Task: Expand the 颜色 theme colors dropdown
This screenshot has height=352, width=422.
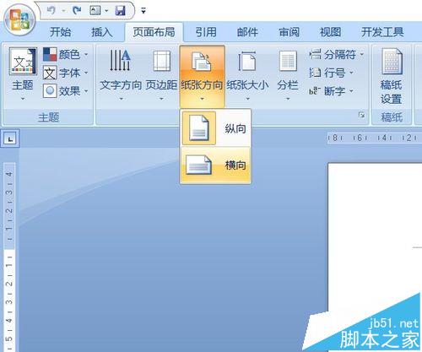Action: tap(66, 54)
